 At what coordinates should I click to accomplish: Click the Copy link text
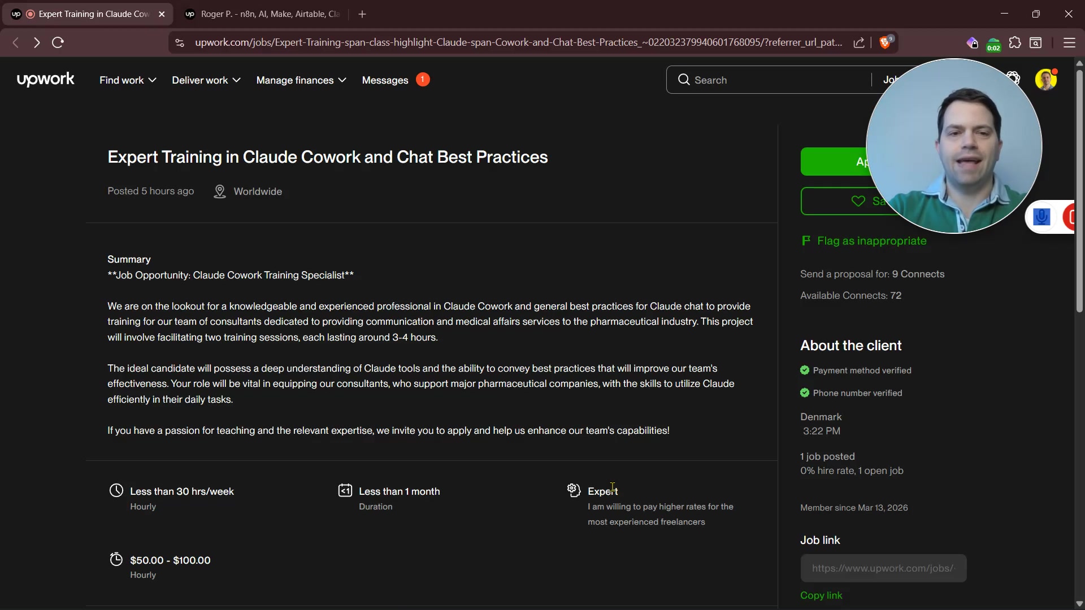coord(821,595)
